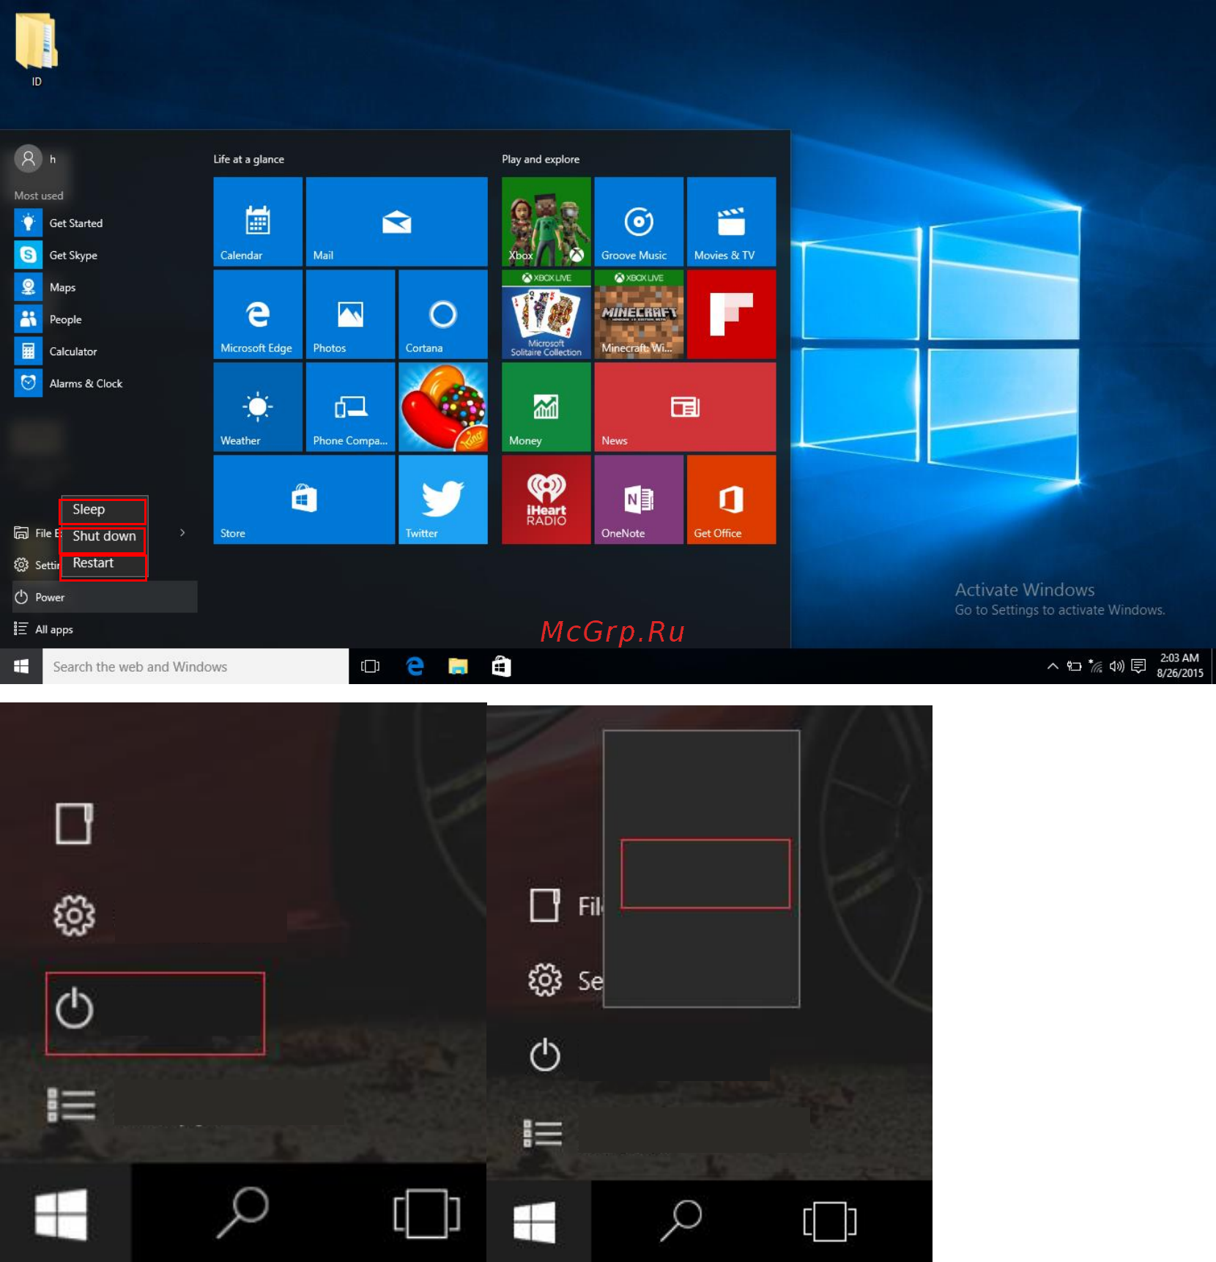Screen dimensions: 1216x1262
Task: Open Store from the taskbar
Action: point(501,667)
